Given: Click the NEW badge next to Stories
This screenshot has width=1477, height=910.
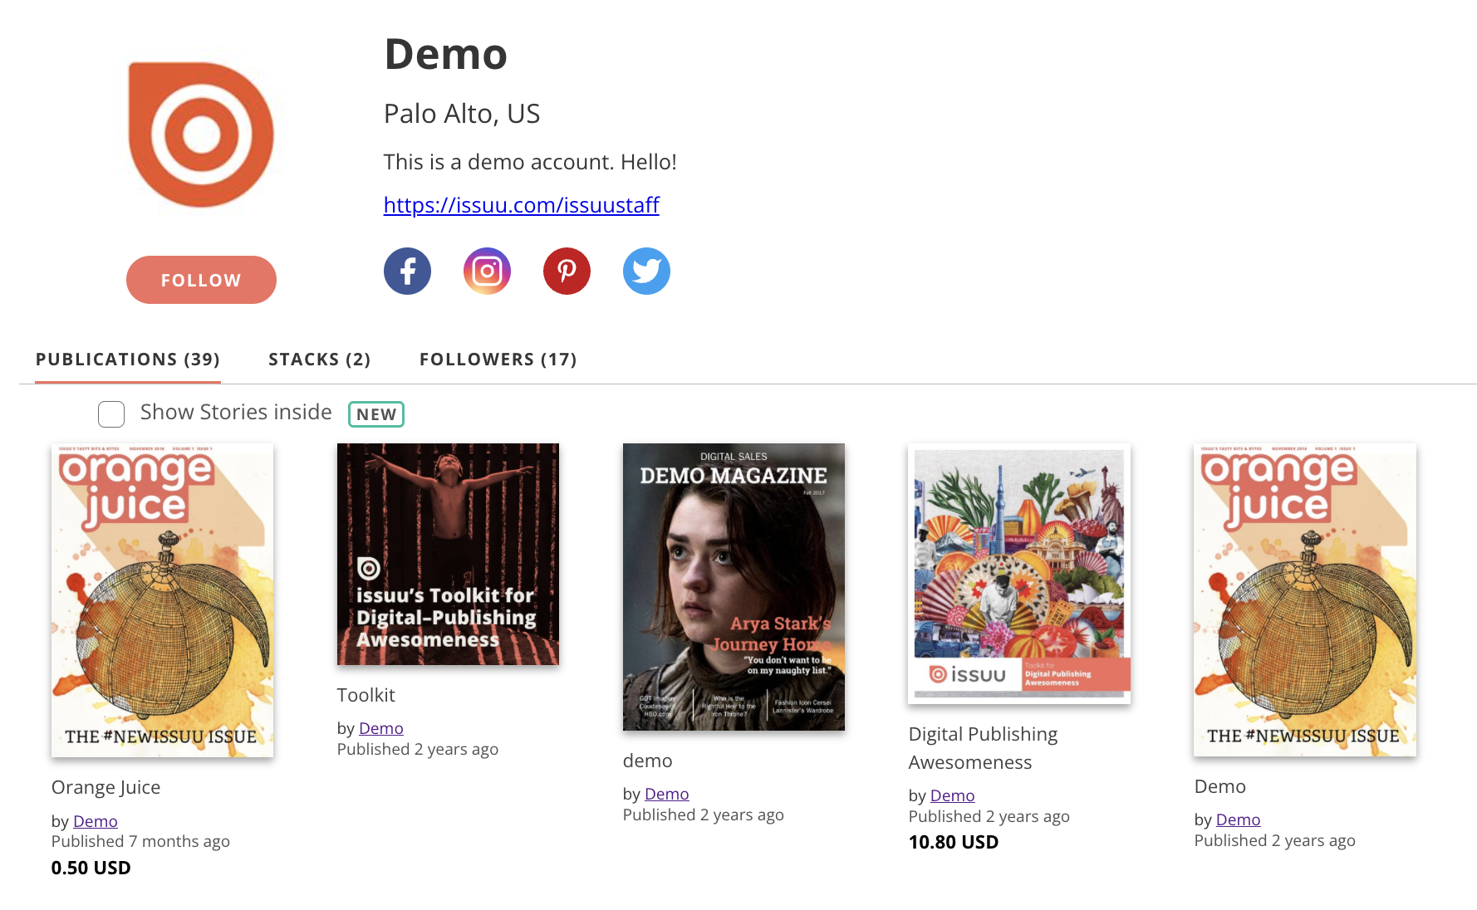Looking at the screenshot, I should (376, 414).
